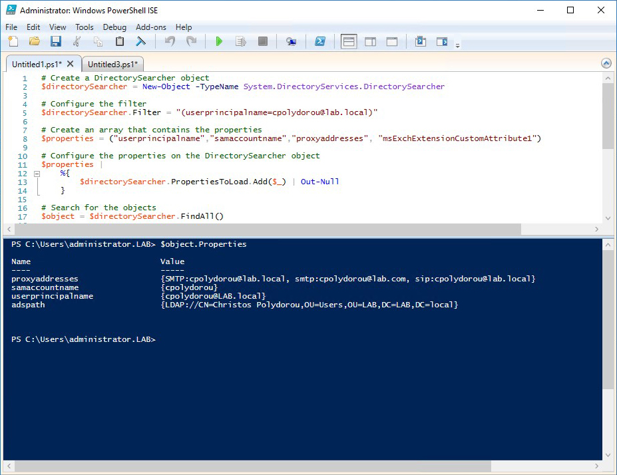Create a new script with New icon
This screenshot has width=617, height=475.
click(13, 41)
